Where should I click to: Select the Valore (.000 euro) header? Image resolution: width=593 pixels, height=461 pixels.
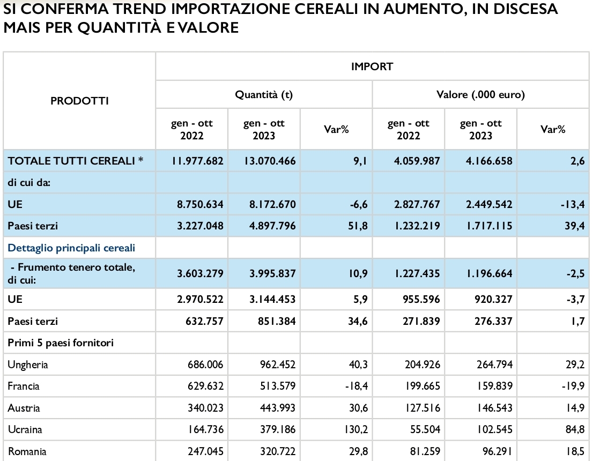(481, 94)
